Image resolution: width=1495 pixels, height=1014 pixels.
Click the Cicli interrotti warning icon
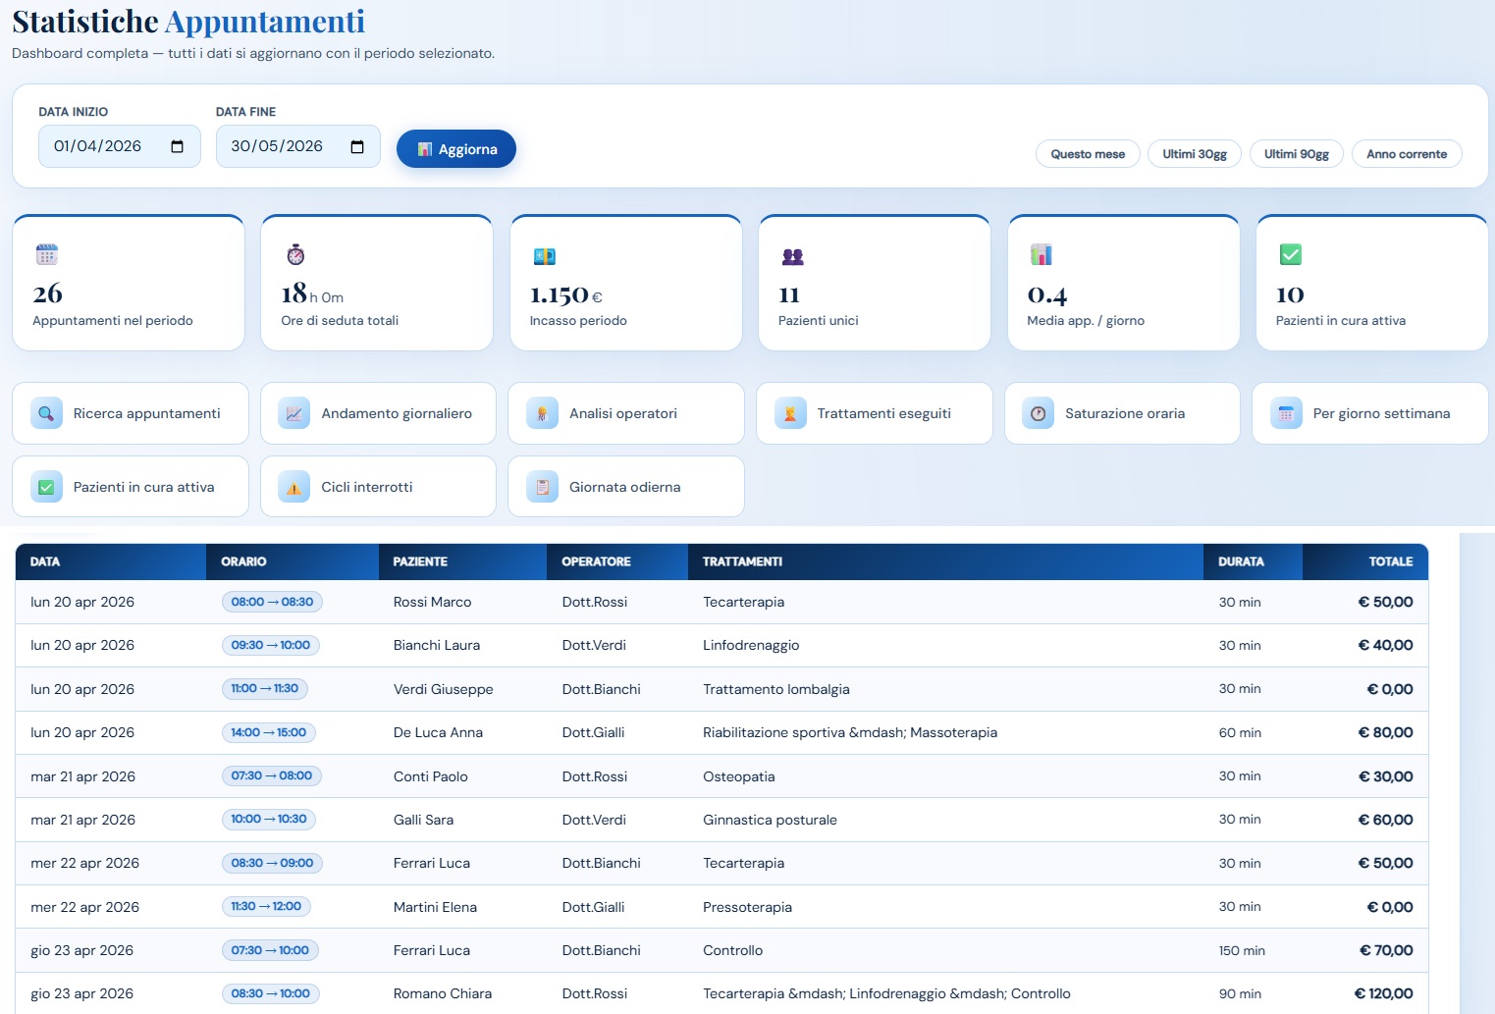point(294,486)
